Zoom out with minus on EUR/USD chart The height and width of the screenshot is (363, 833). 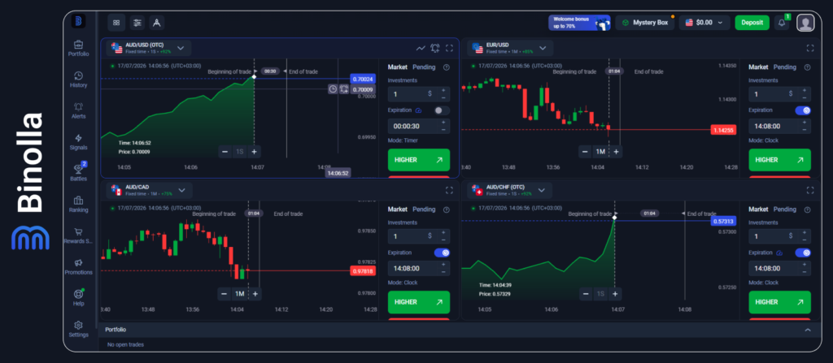tap(585, 152)
